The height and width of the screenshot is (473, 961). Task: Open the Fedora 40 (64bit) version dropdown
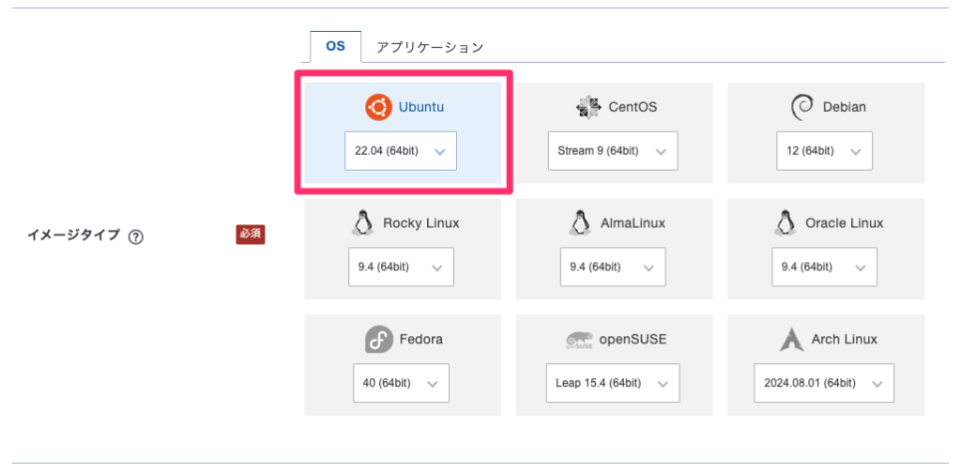(x=401, y=383)
